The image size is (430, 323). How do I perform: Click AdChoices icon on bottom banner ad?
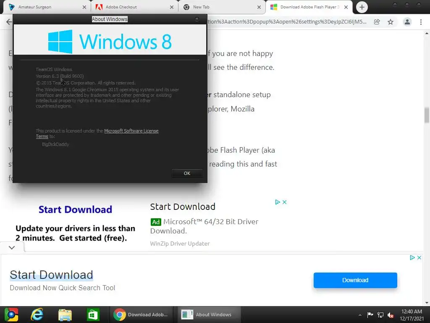(412, 258)
